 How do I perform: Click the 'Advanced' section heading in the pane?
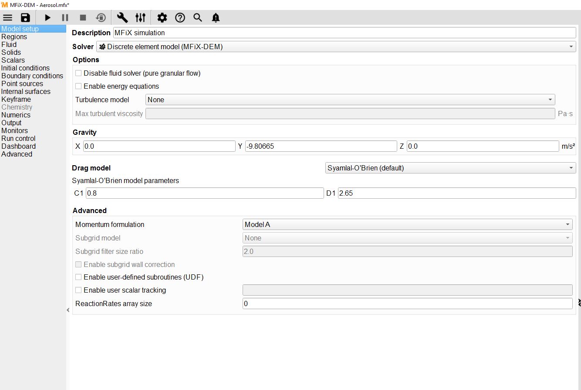tap(90, 210)
